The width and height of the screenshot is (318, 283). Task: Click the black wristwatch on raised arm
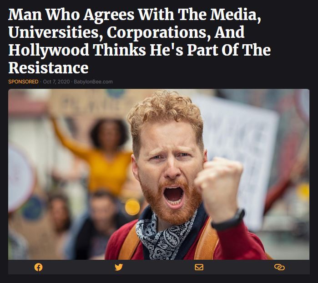tap(229, 221)
